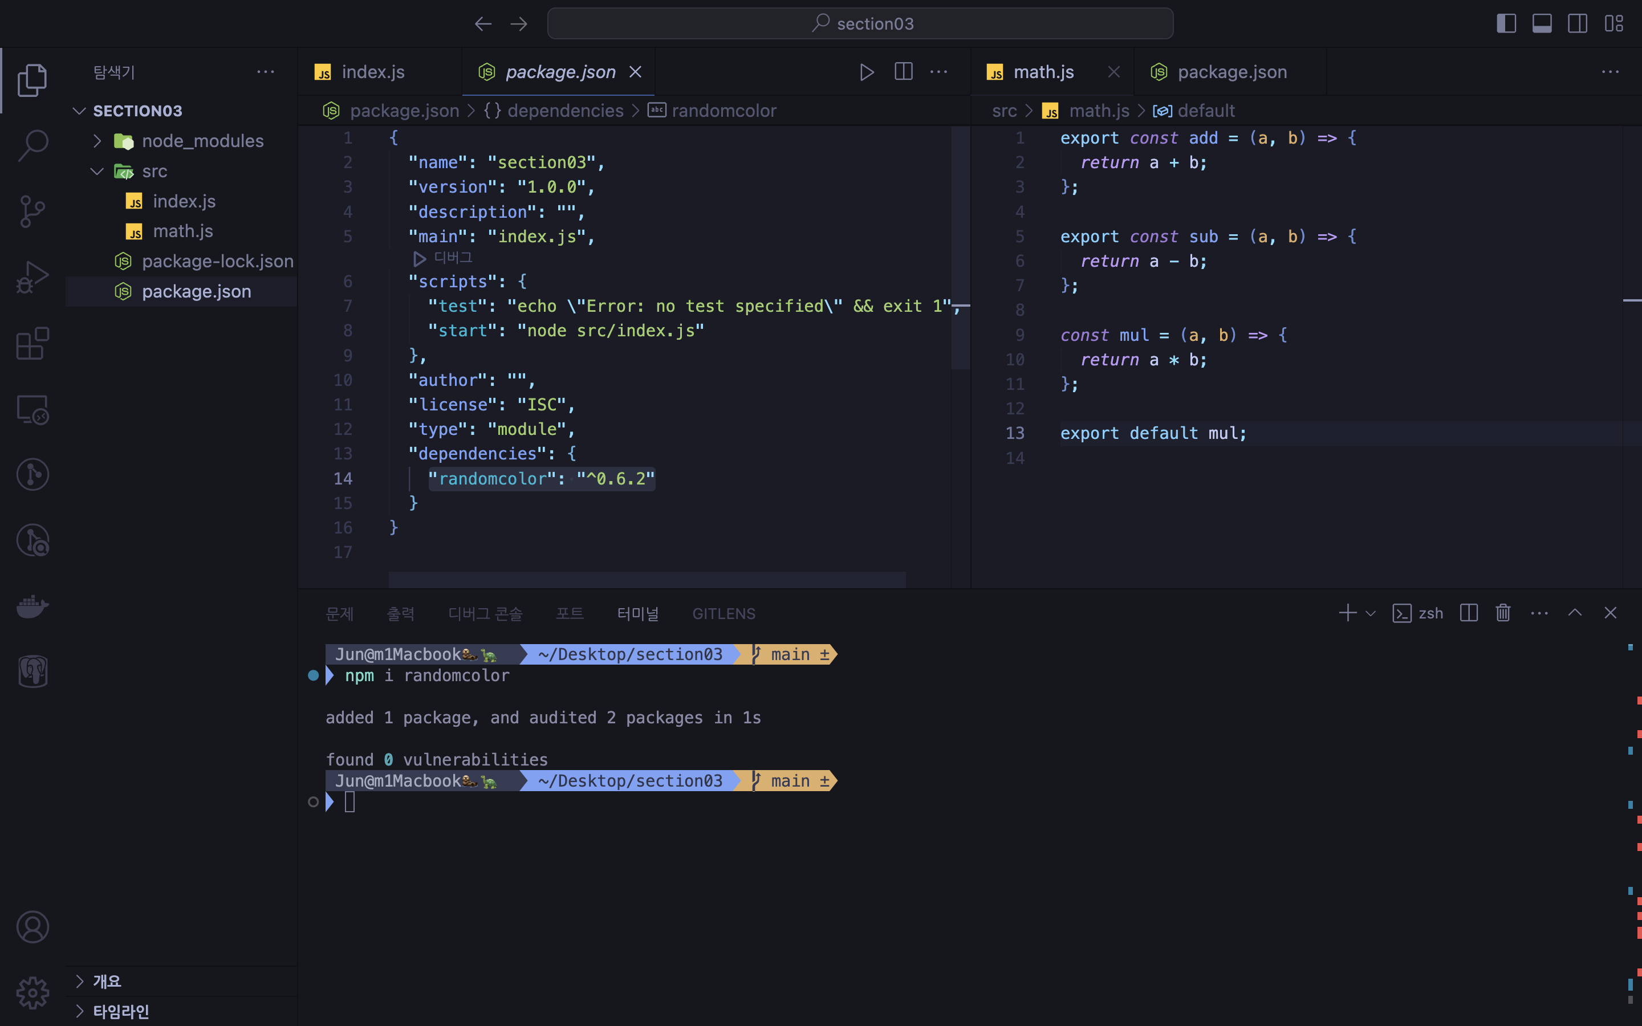Screen dimensions: 1642x1026
Task: Open the Remote Explorer icon
Action: tap(32, 410)
